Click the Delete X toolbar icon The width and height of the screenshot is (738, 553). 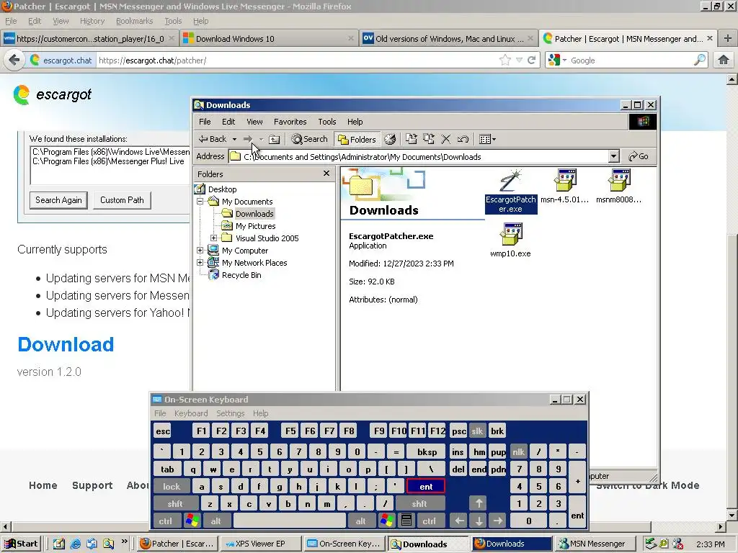tap(445, 139)
